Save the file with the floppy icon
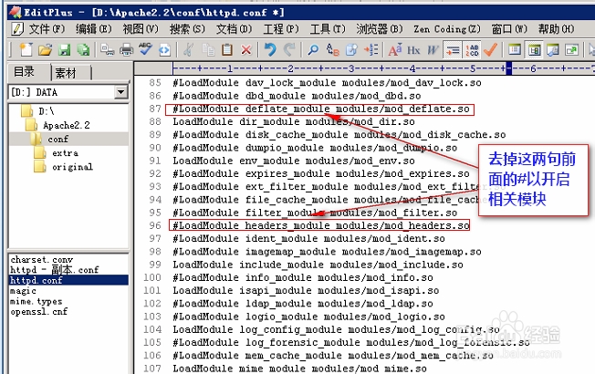Screen dimensions: 595x374 coord(65,49)
